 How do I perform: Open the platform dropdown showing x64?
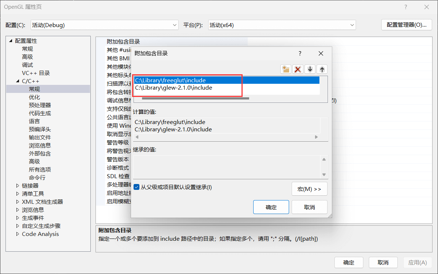[282, 25]
